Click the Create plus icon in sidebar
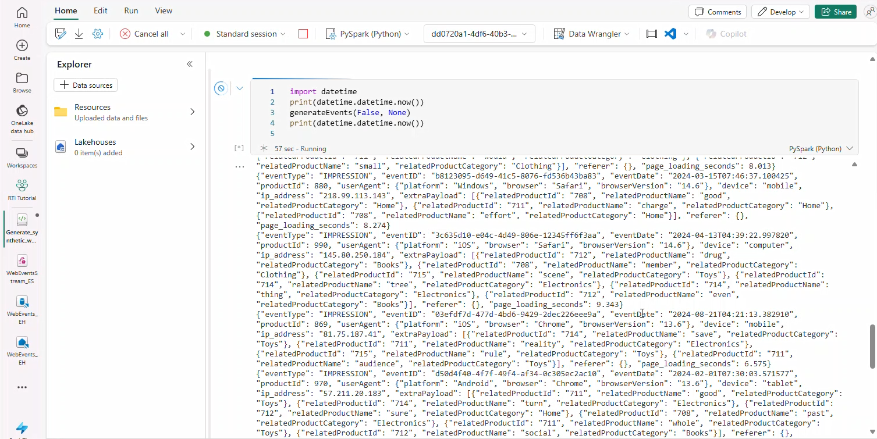 pos(22,50)
